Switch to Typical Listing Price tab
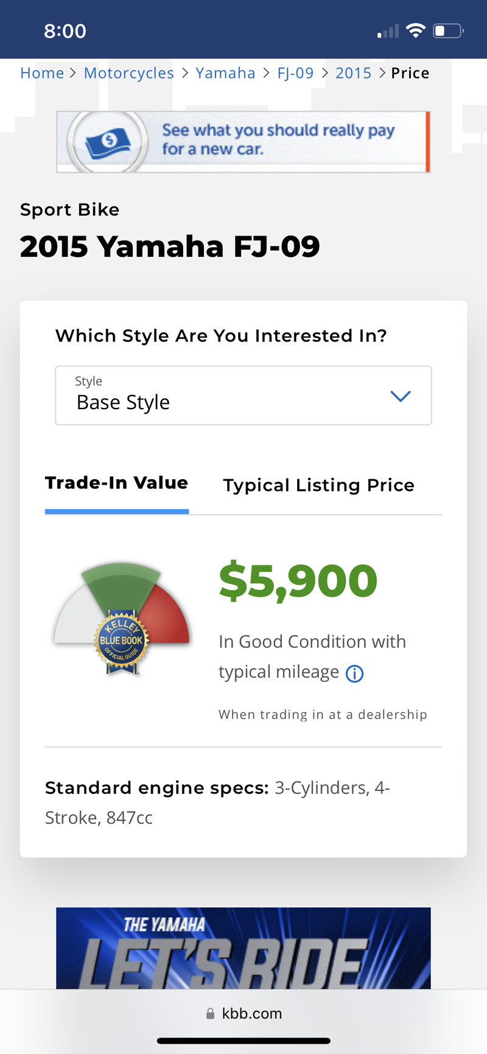 pos(318,485)
